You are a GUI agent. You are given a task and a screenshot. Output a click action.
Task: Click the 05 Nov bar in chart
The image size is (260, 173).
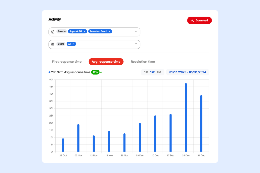pyautogui.click(x=78, y=138)
